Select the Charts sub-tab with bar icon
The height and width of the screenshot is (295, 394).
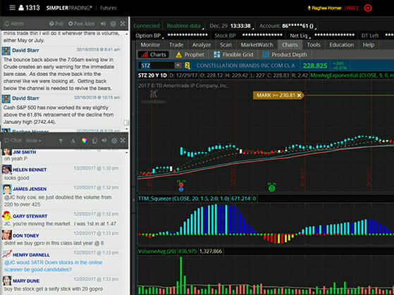click(x=154, y=54)
